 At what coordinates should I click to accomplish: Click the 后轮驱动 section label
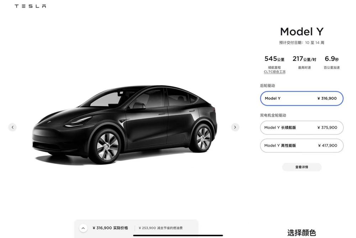point(267,86)
